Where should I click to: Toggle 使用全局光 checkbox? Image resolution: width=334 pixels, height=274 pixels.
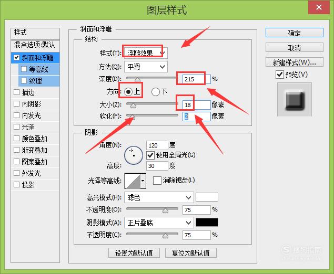click(x=150, y=155)
